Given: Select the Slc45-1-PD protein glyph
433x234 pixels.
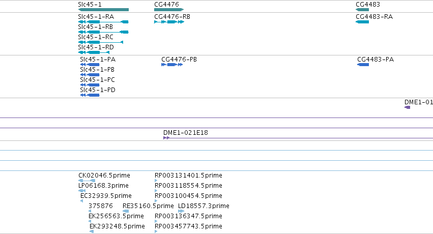Looking at the screenshot, I should coord(90,95).
